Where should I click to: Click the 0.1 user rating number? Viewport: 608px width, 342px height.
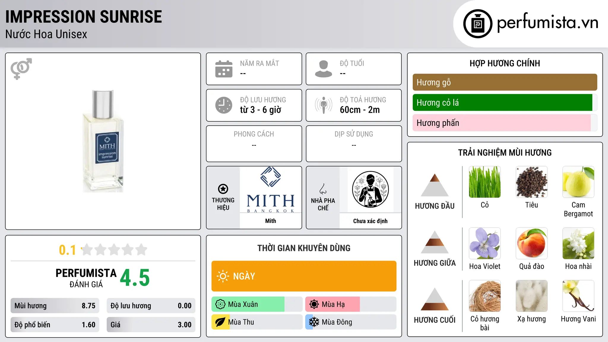click(67, 250)
